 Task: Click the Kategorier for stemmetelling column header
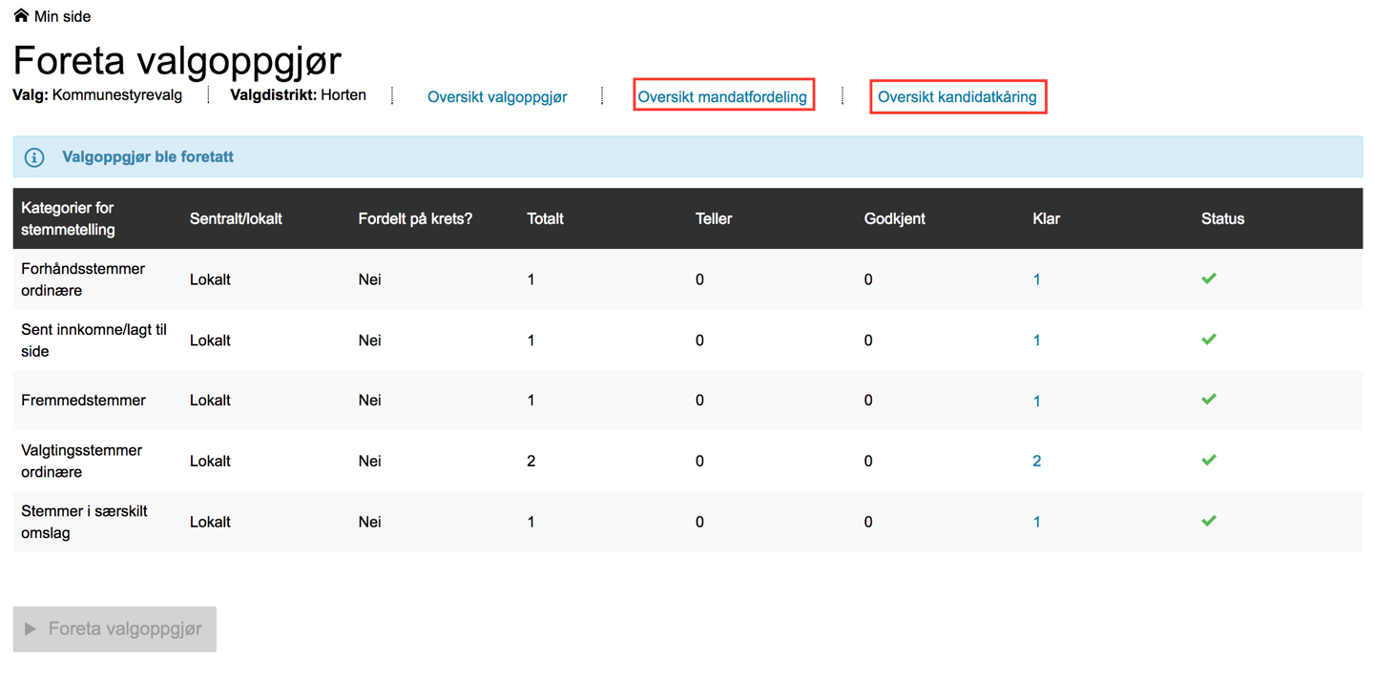click(x=69, y=218)
